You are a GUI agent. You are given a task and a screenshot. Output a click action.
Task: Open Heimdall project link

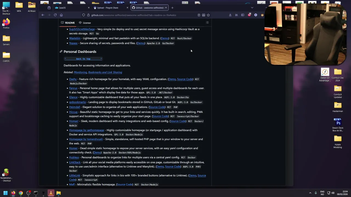(x=75, y=107)
